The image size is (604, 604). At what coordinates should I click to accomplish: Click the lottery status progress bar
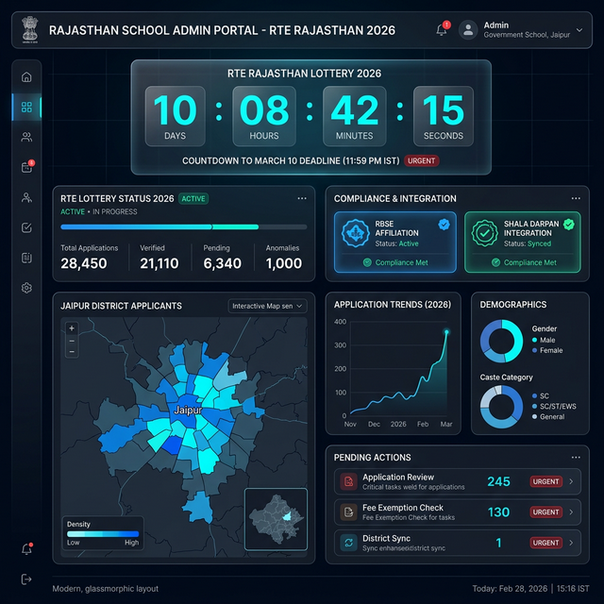pyautogui.click(x=183, y=226)
